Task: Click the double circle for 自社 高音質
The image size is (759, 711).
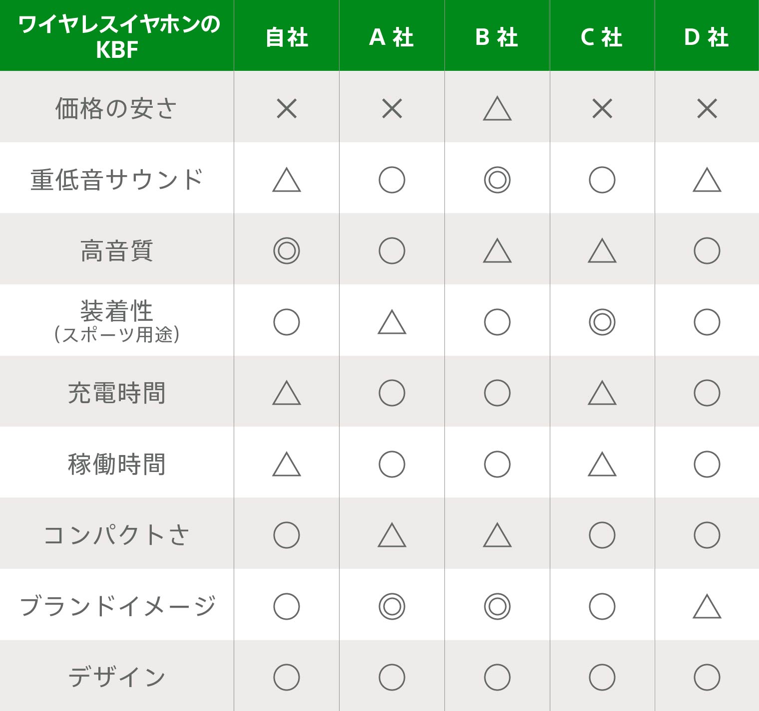Action: point(287,251)
